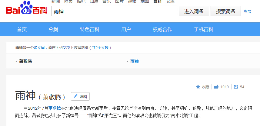The image size is (260, 126).
Task: Focus the search box containing 雨神
Action: pos(115,11)
